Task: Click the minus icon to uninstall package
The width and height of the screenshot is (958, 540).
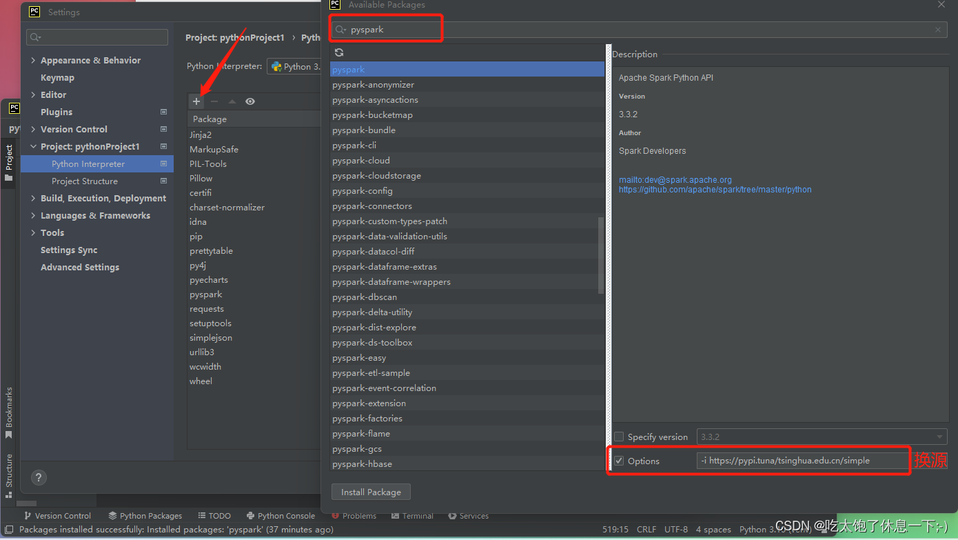Action: coord(214,101)
